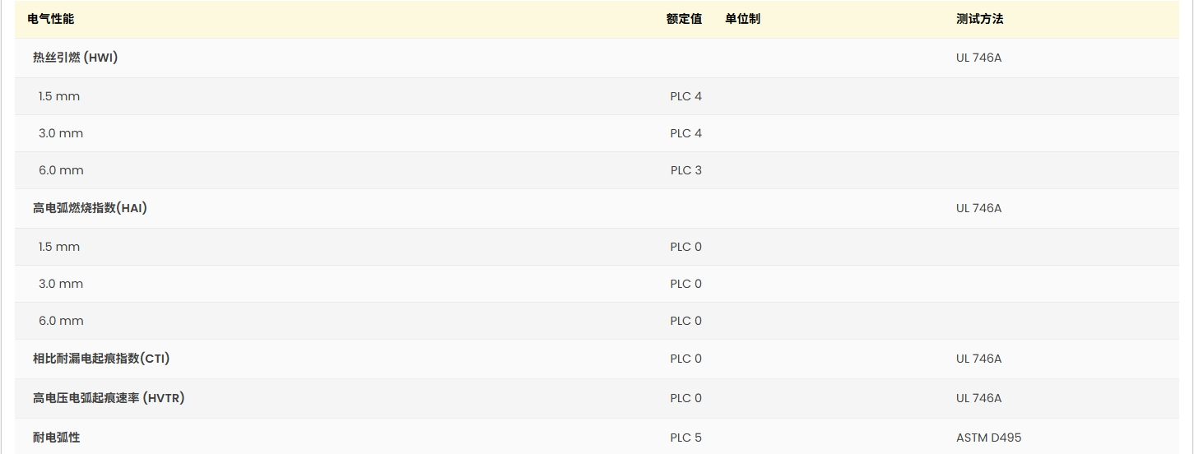Click UL 746A in the HAI row
This screenshot has width=1194, height=454.
coord(978,208)
